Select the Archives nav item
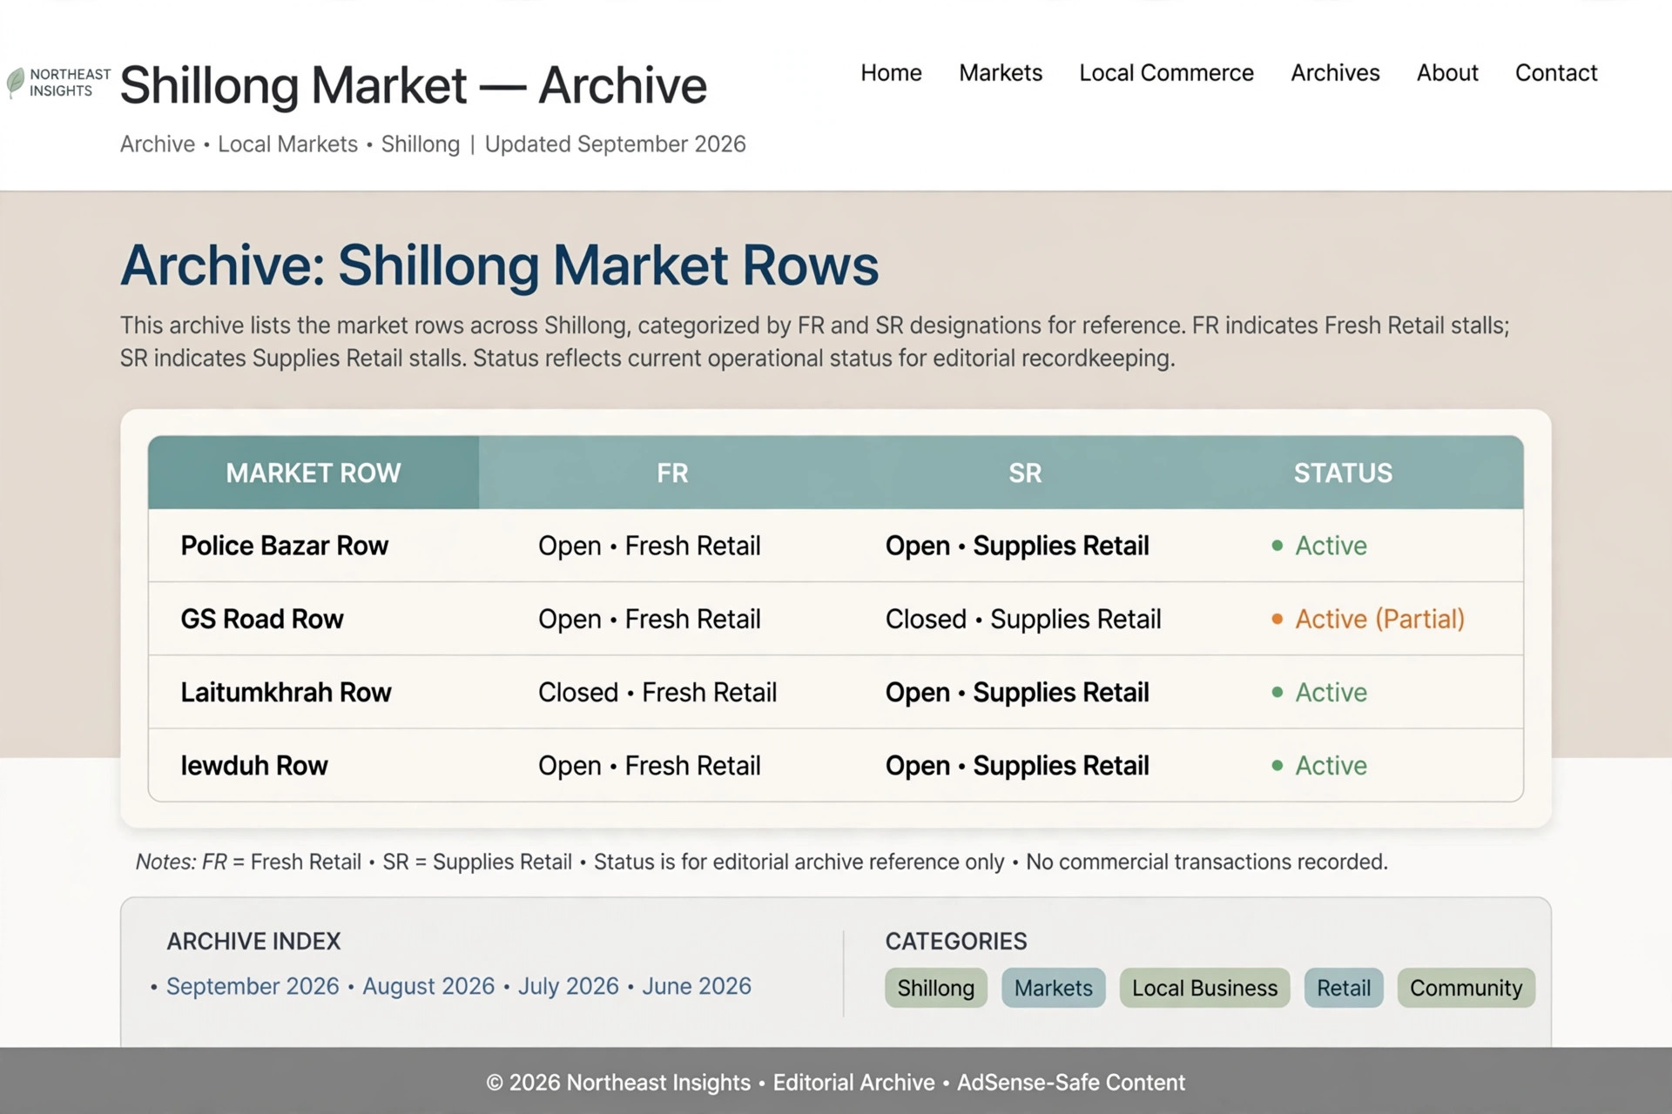 click(x=1335, y=73)
